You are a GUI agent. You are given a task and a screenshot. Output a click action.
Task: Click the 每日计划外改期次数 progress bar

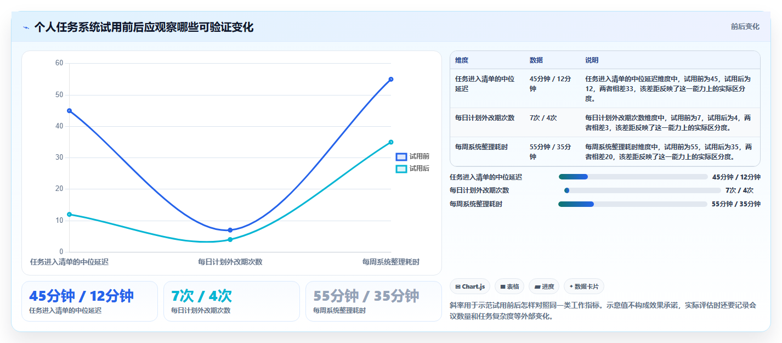coord(642,190)
